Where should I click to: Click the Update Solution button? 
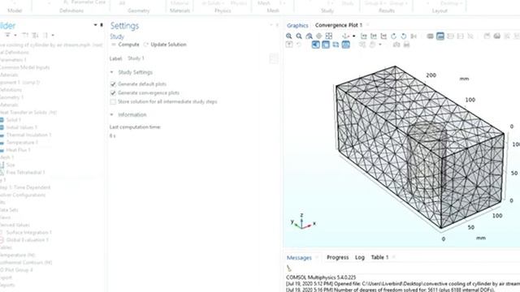pyautogui.click(x=165, y=45)
